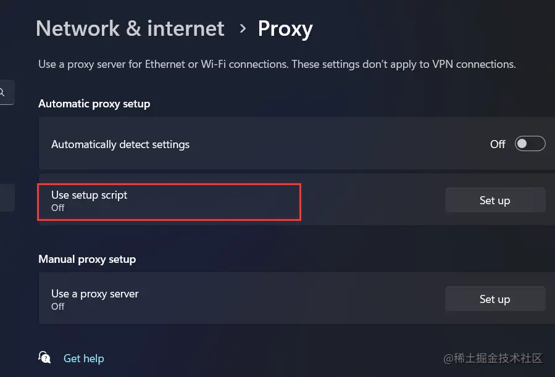Viewport: 555px width, 377px height.
Task: Click the Automatically detect settings label
Action: 120,144
